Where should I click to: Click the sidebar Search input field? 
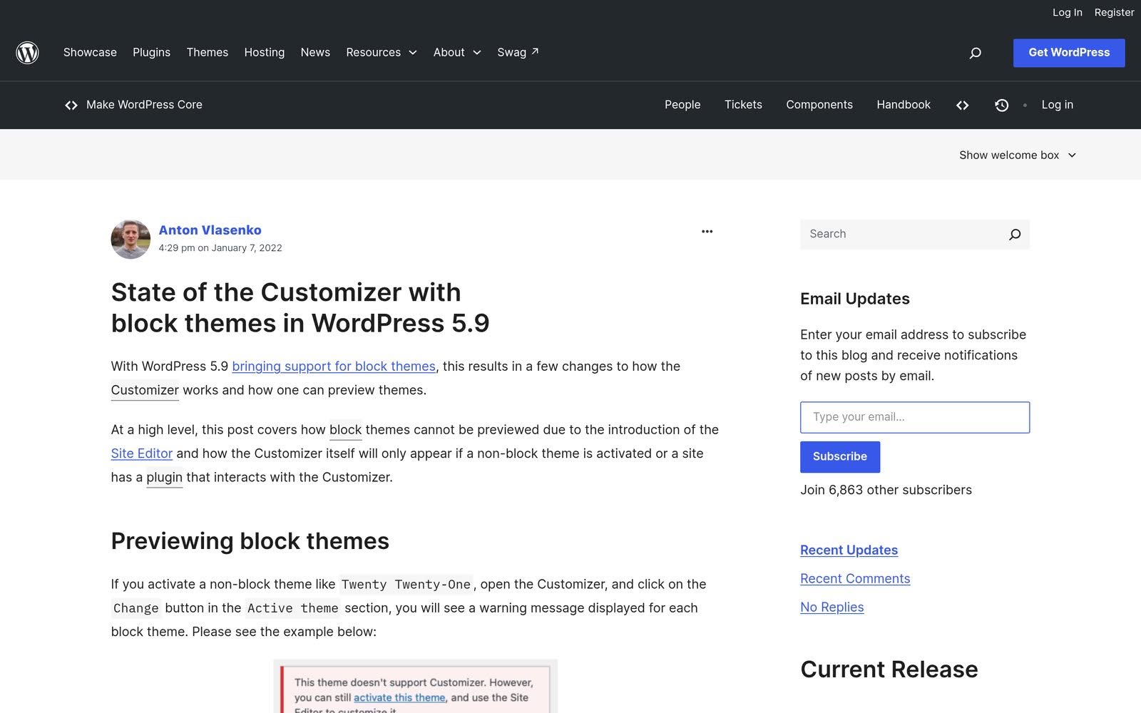coord(900,235)
